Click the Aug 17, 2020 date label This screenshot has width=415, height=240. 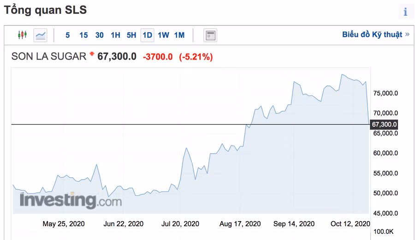[240, 224]
